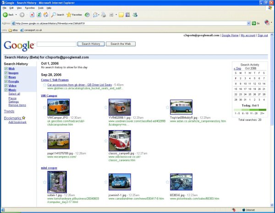Uncheck the Froogle checkbox
The width and height of the screenshot is (275, 213).
point(6,82)
